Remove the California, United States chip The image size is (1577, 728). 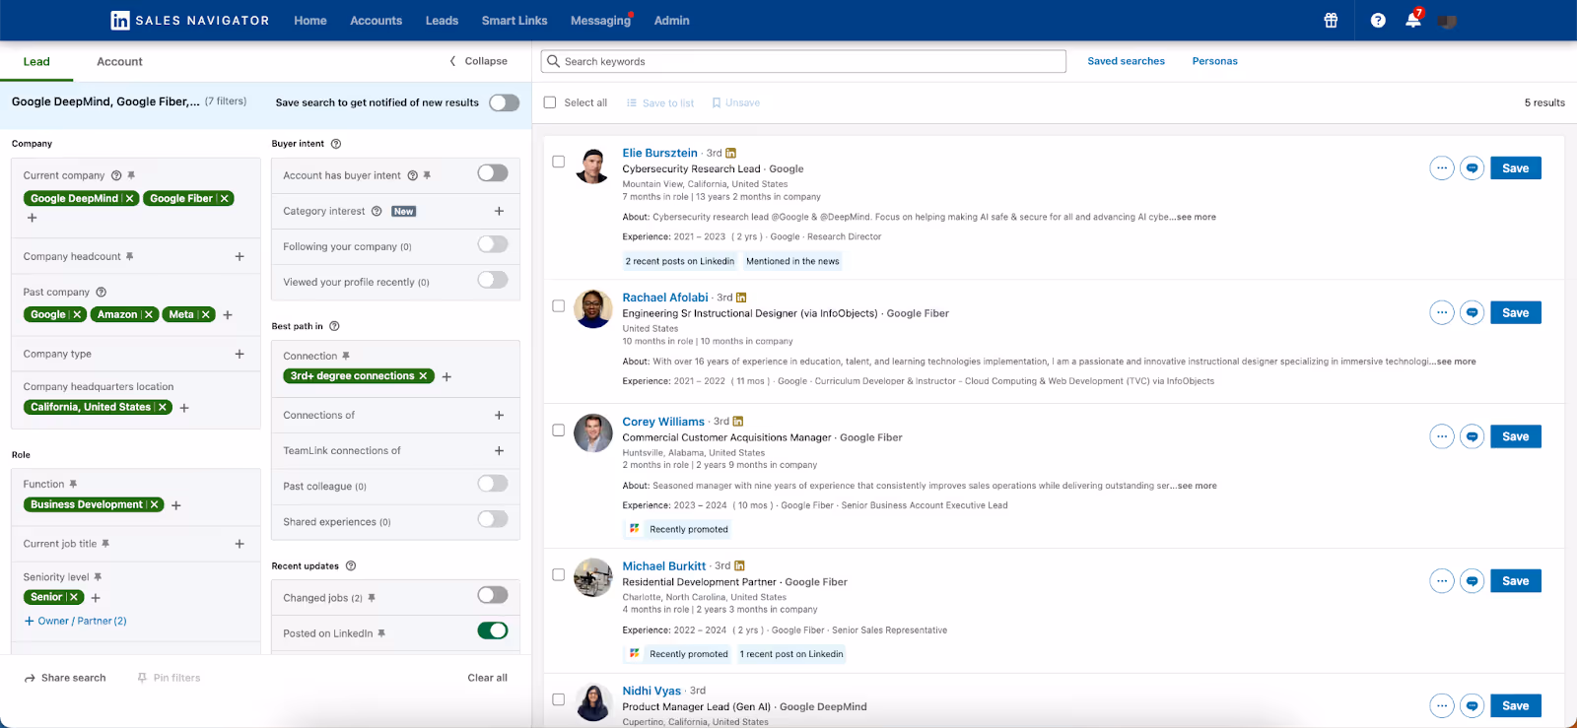click(163, 408)
